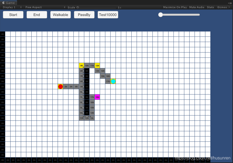The width and height of the screenshot is (233, 163).
Task: Select the 5N path cell
Action: (x=81, y=87)
